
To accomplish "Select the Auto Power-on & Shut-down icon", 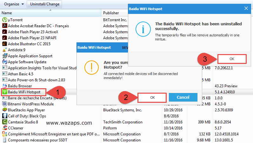I will coord(5,80).
